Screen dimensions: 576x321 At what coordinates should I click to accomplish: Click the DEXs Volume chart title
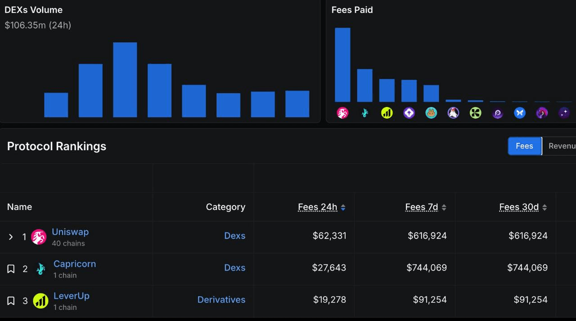34,10
